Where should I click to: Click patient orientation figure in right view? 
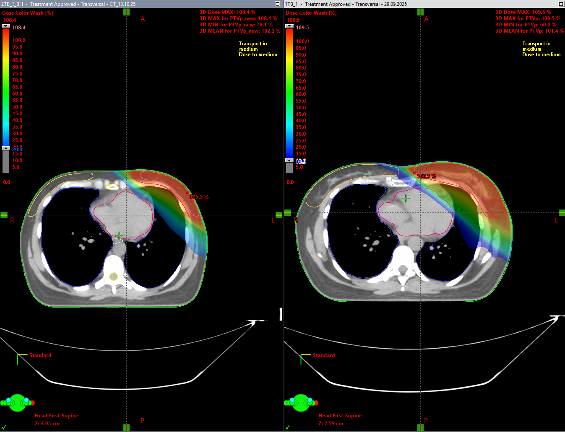(301, 403)
